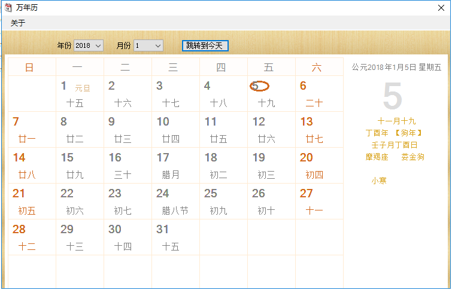The image size is (452, 290).
Task: Select day 23 (初七)
Action: click(128, 202)
